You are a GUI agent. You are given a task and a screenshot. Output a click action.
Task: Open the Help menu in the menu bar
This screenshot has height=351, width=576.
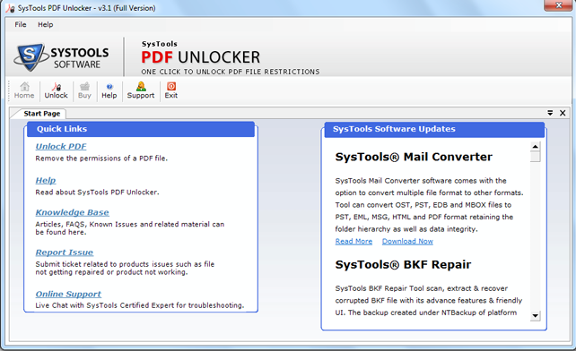coord(45,24)
